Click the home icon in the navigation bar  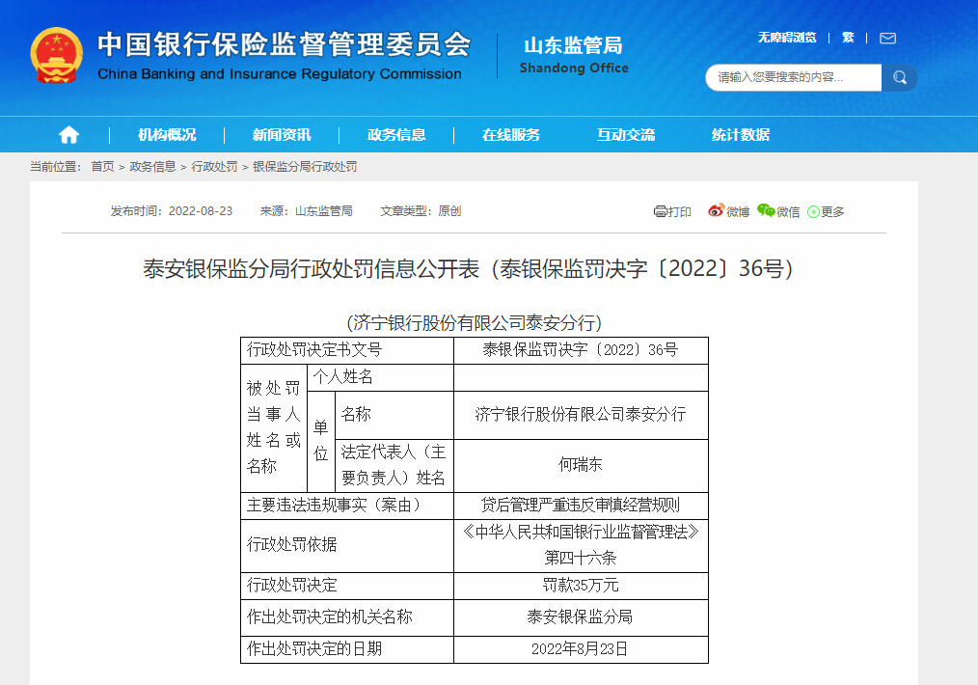tap(68, 134)
